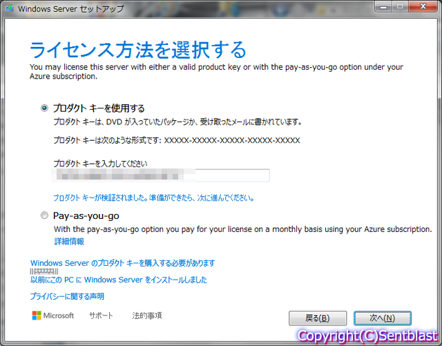Click the product key input field
This screenshot has width=442, height=346.
(x=161, y=175)
